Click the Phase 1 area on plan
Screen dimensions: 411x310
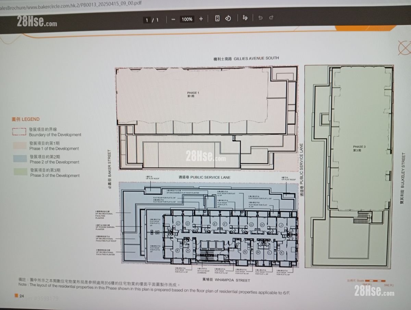(x=193, y=95)
